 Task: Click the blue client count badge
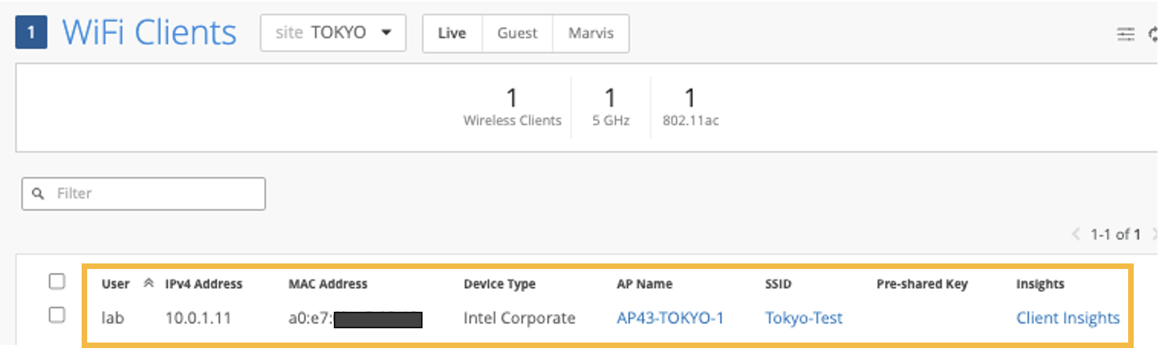[x=31, y=32]
